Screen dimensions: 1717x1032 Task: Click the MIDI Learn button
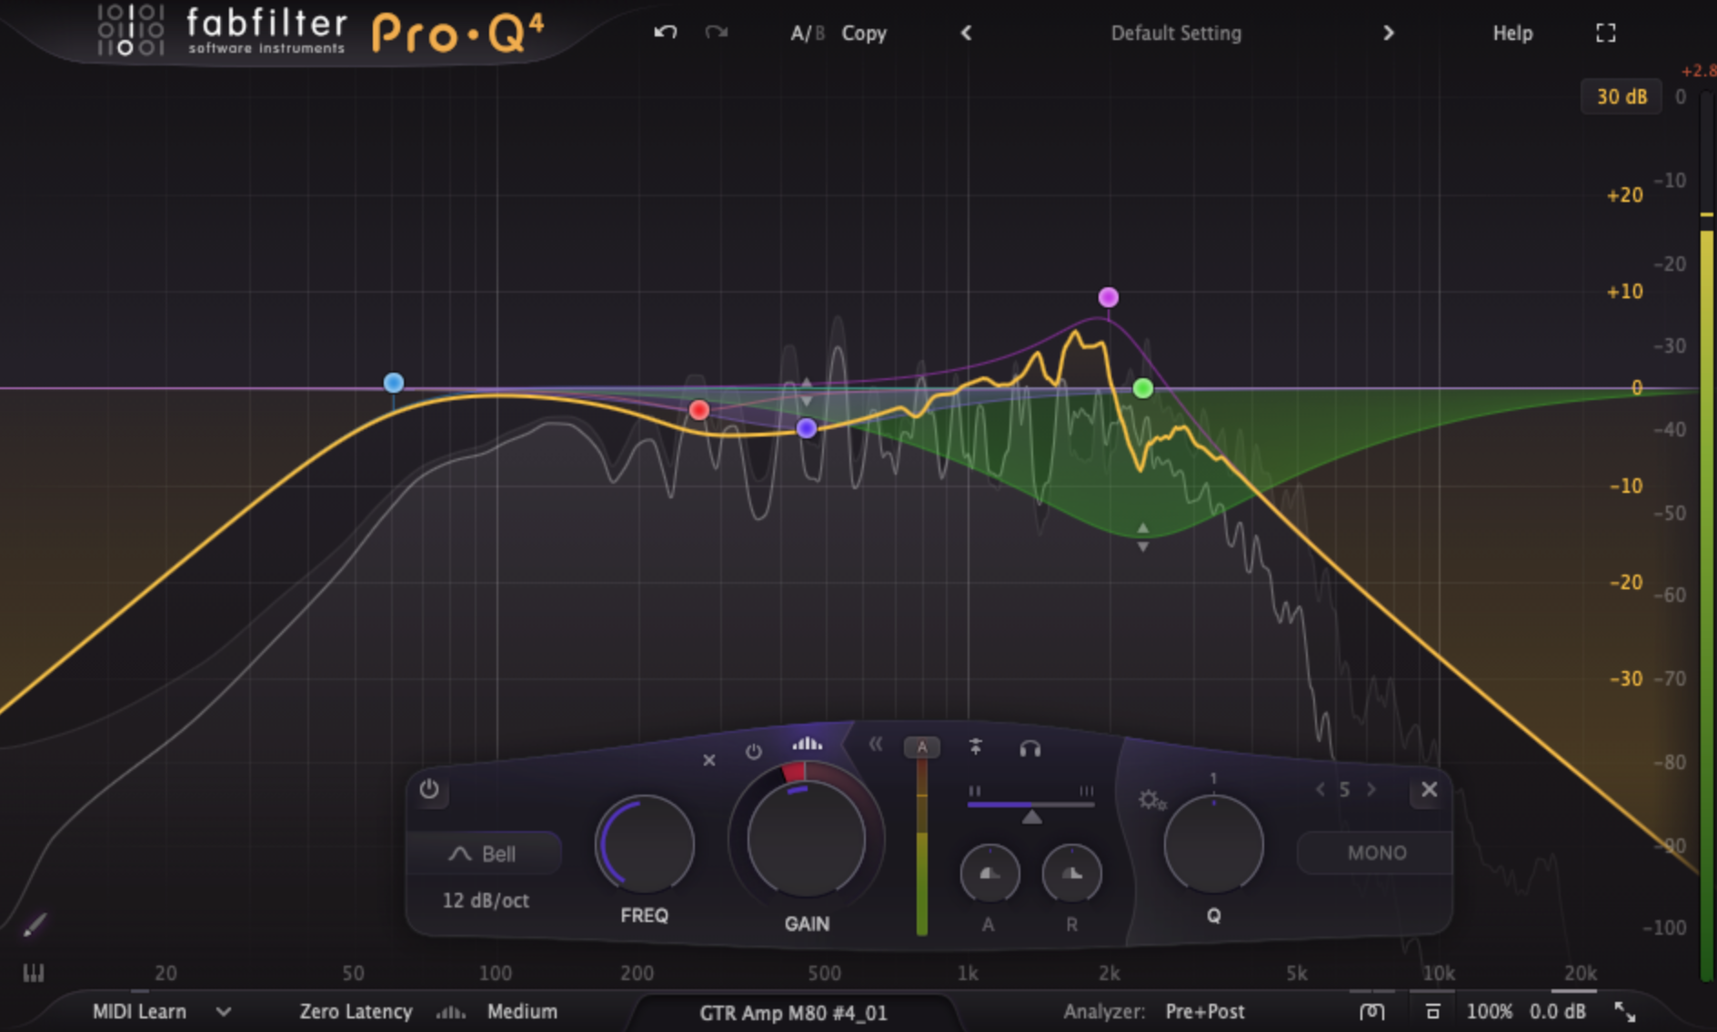[139, 1011]
